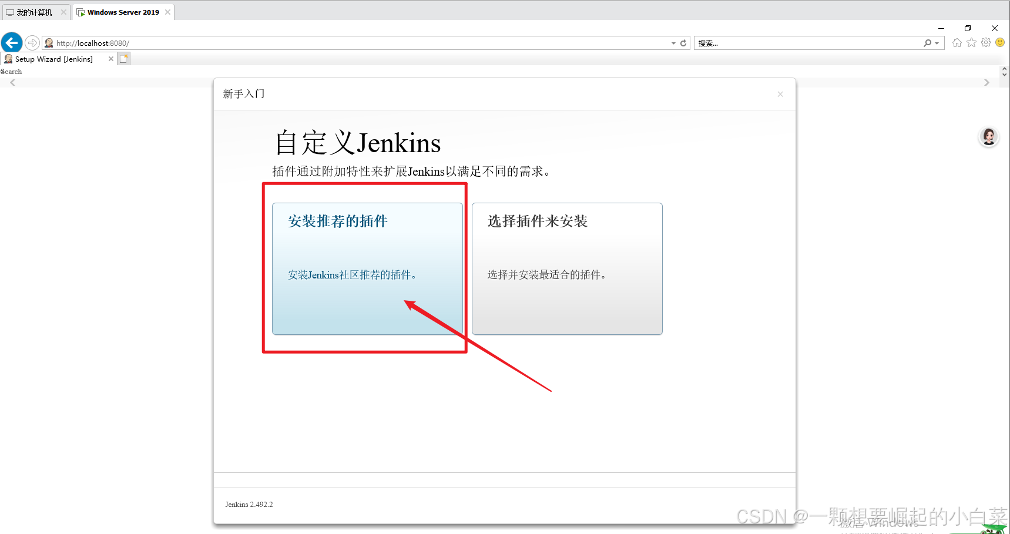Click the 新手入门 dialog title

tap(244, 94)
